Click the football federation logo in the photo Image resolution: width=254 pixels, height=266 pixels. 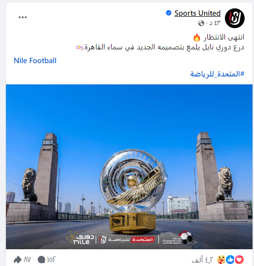coord(178,238)
